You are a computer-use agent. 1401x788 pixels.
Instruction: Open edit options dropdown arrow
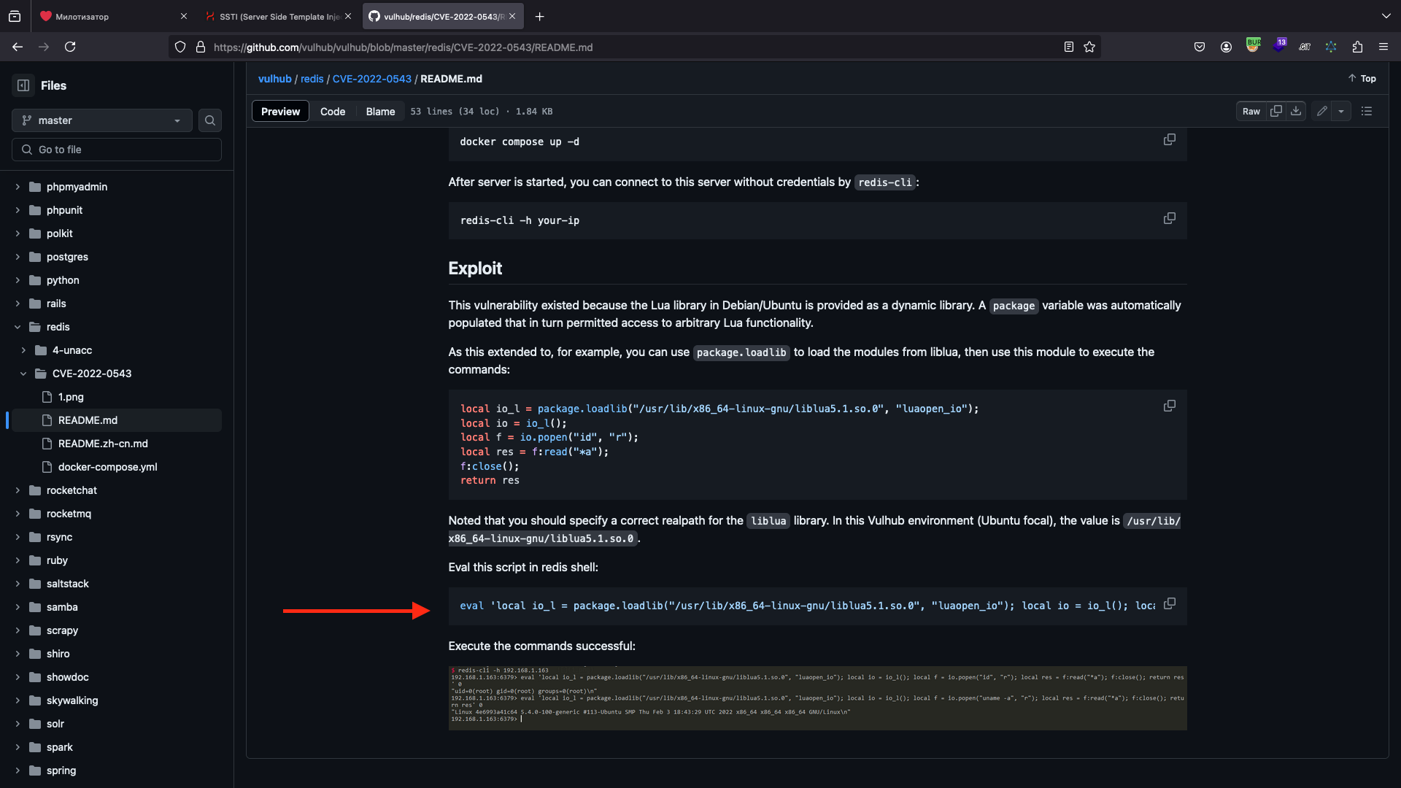coord(1341,111)
